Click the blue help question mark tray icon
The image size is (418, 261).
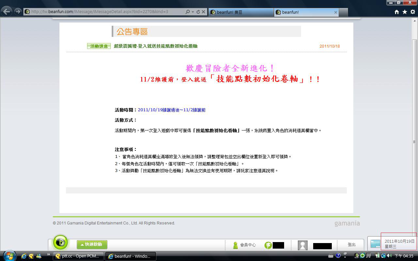[338, 256]
